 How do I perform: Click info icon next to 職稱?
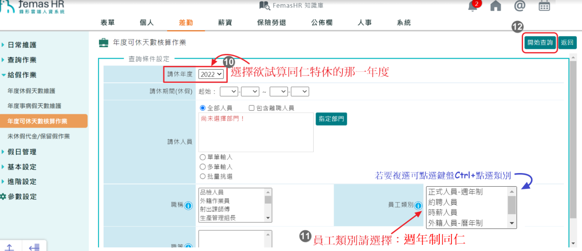tap(189, 205)
